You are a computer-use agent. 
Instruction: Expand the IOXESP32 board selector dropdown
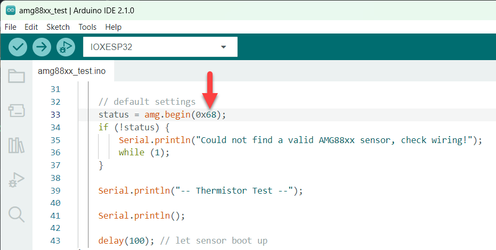click(x=160, y=47)
